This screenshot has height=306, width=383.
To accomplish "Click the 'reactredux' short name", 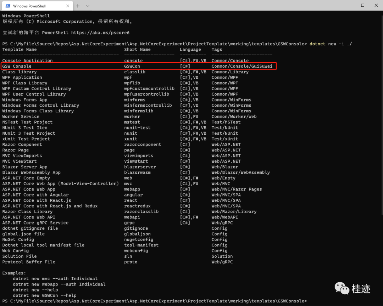I will pos(137,206).
